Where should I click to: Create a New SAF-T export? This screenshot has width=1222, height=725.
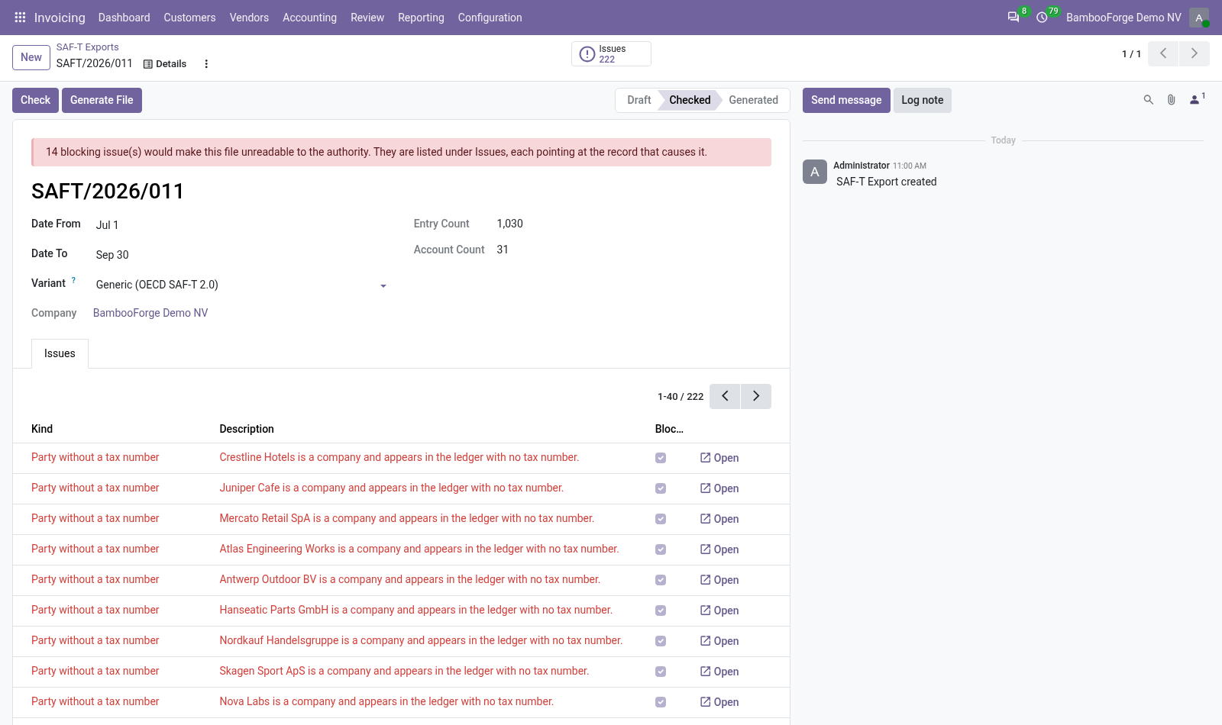[31, 57]
